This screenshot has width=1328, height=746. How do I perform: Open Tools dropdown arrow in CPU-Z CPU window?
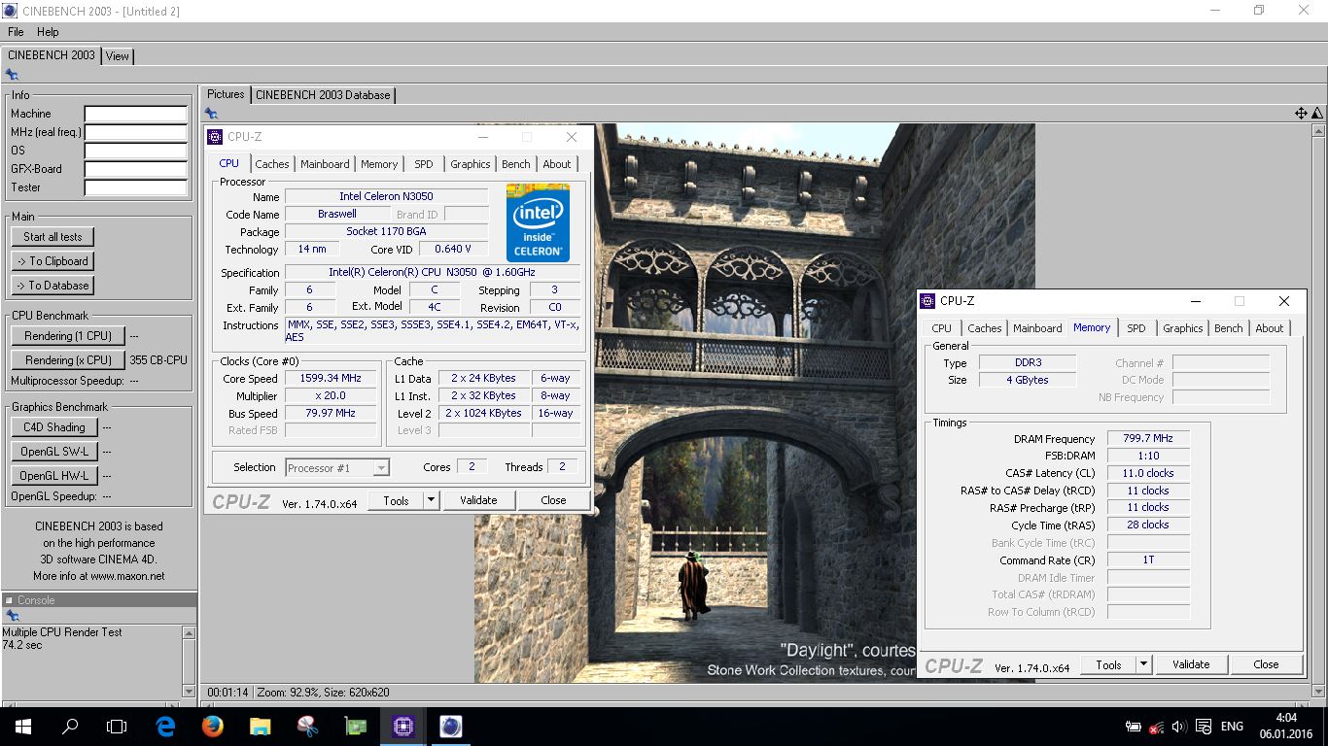[x=431, y=500]
